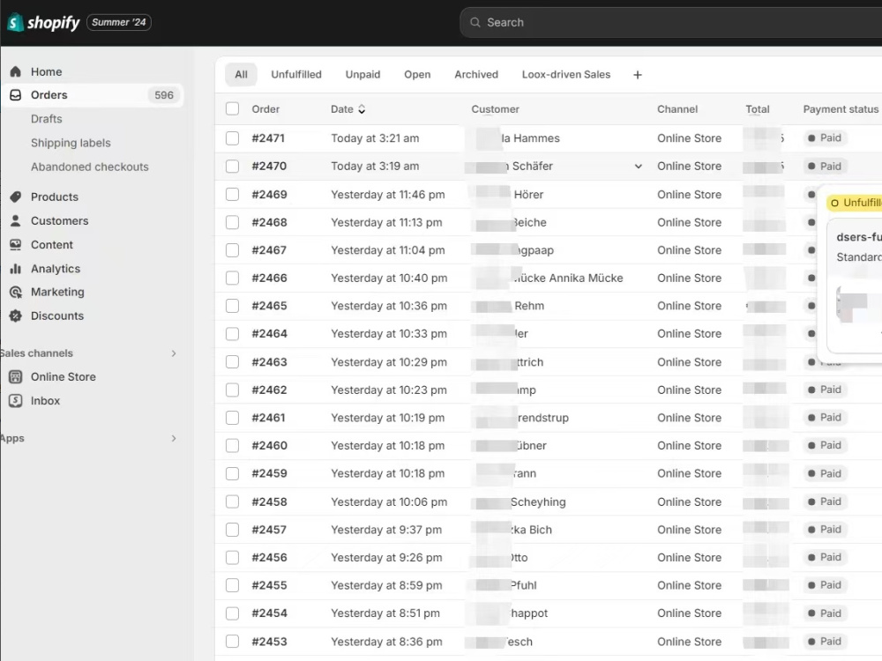Click the Inbox channel icon
This screenshot has width=882, height=661.
pos(16,401)
